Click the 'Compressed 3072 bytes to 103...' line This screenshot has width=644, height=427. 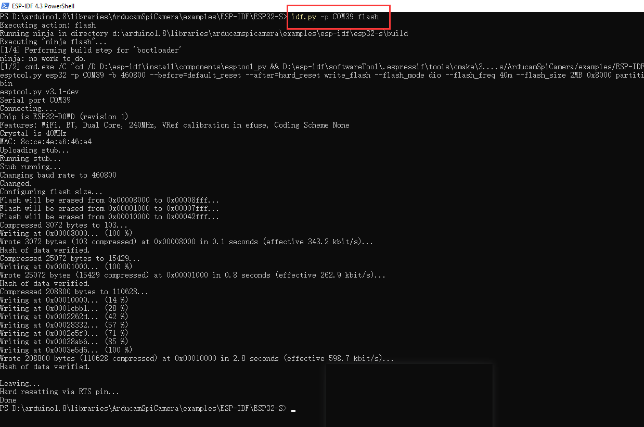(x=64, y=225)
